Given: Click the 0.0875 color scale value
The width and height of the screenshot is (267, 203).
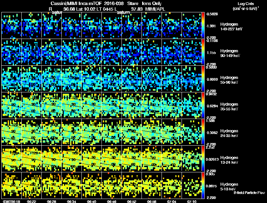Looking at the screenshot, I should (211, 186).
